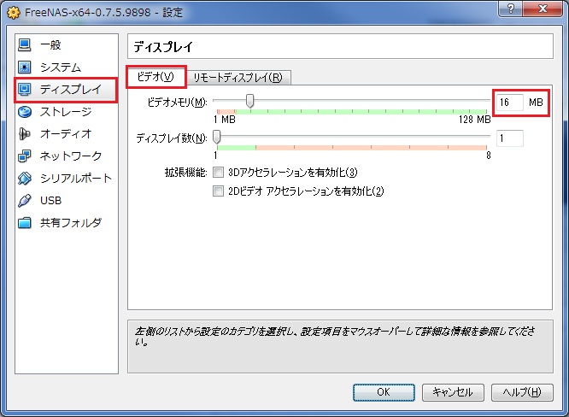
Task: Click the 128 MB maximum label
Action: click(474, 120)
